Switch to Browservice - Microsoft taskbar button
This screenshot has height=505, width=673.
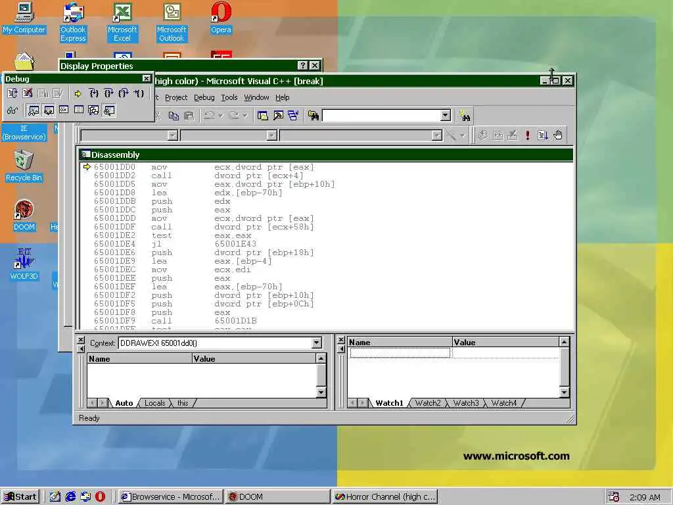tap(170, 497)
